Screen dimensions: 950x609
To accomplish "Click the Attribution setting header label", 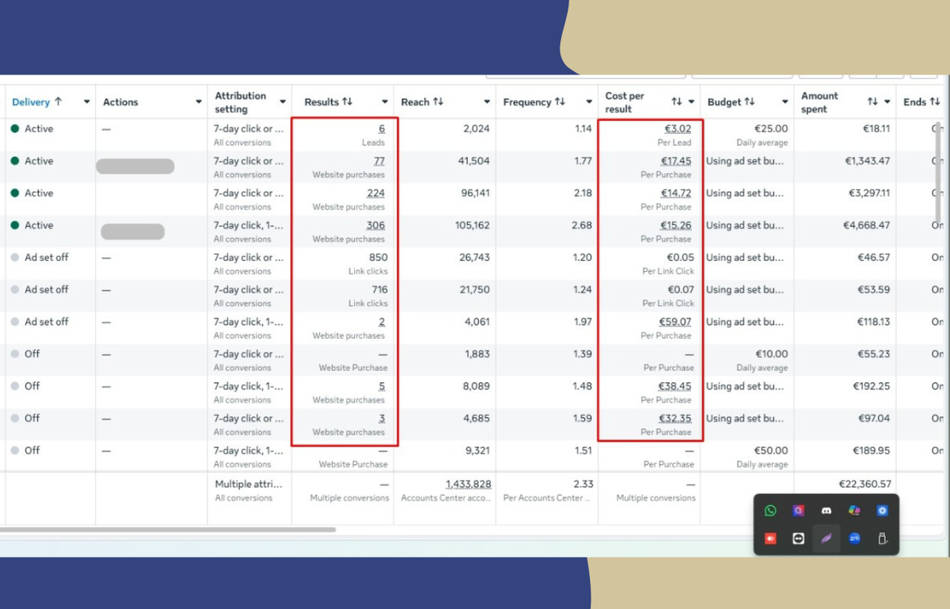I will (241, 102).
